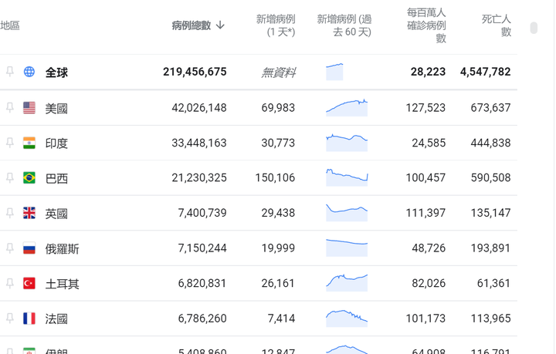Click the United Kingdom flag icon
This screenshot has height=354, width=556.
coord(29,213)
